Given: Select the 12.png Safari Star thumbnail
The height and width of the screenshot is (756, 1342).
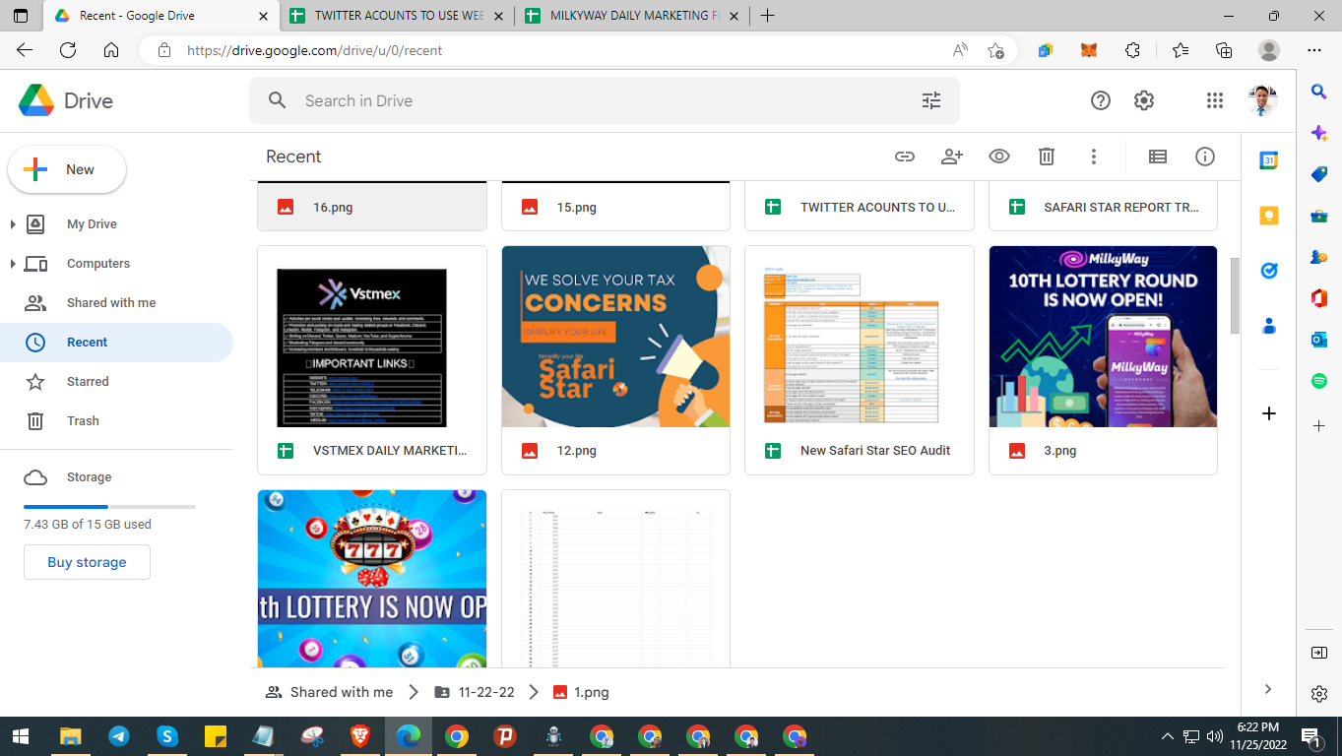Looking at the screenshot, I should tap(615, 337).
